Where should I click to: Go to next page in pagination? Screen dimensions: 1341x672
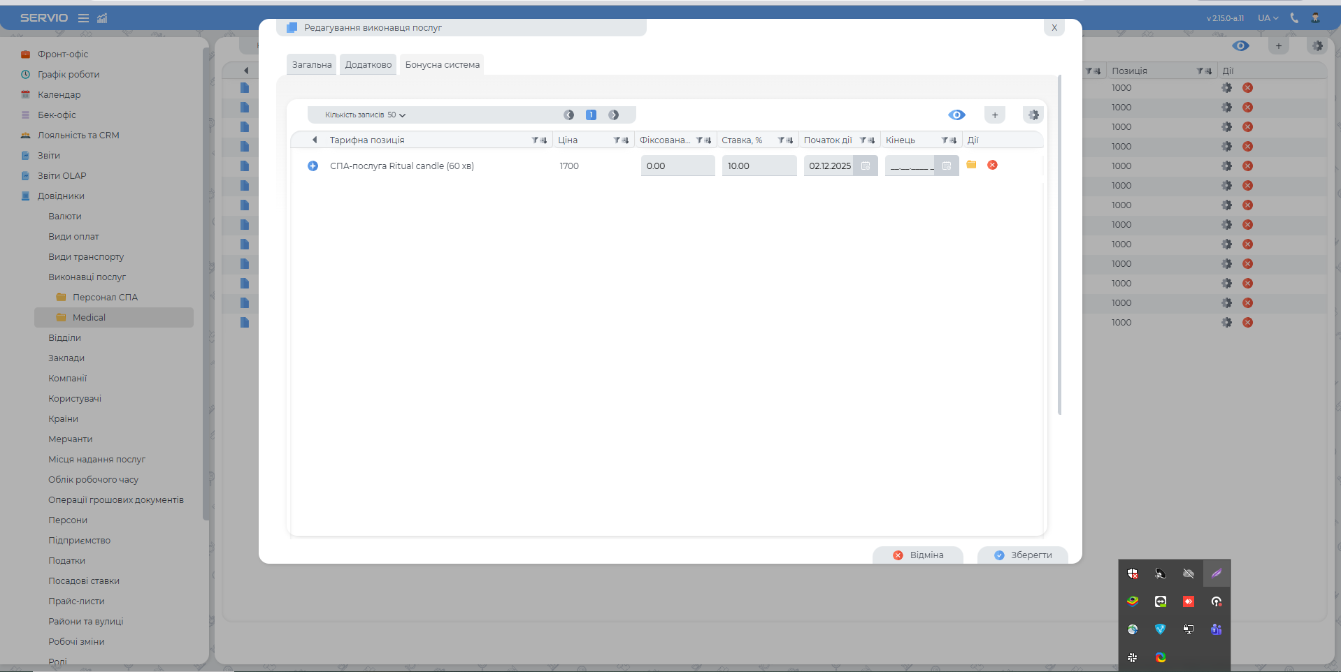point(613,115)
